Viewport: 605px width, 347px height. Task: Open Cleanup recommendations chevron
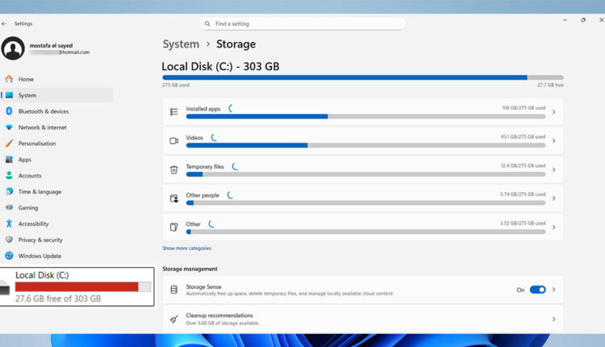click(x=553, y=319)
